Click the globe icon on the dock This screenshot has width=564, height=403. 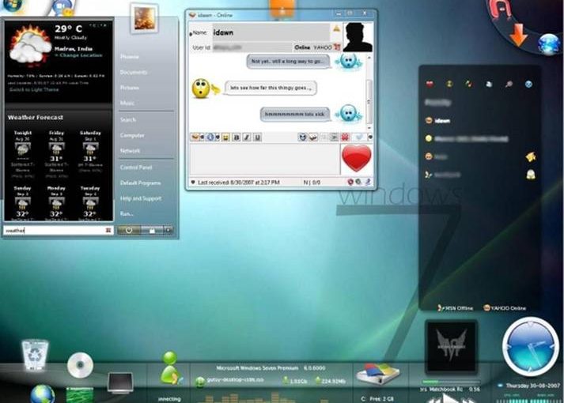(43, 394)
